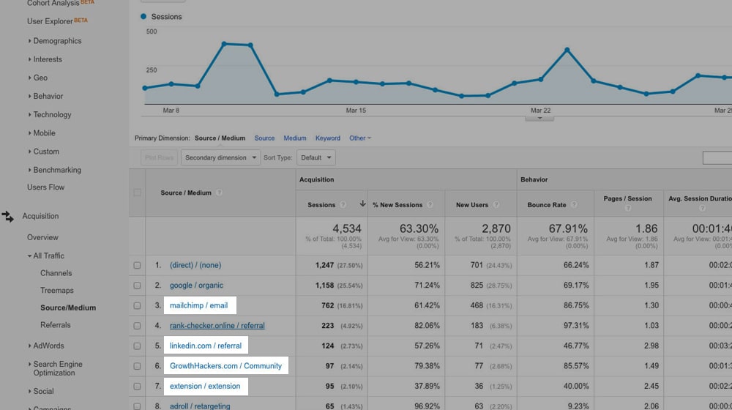The image size is (732, 410).
Task: Open Referrals under All Traffic
Action: click(55, 325)
